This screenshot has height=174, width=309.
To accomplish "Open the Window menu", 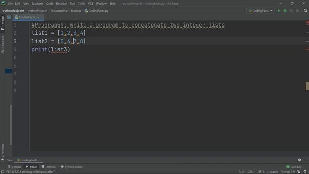I will click(101, 4).
